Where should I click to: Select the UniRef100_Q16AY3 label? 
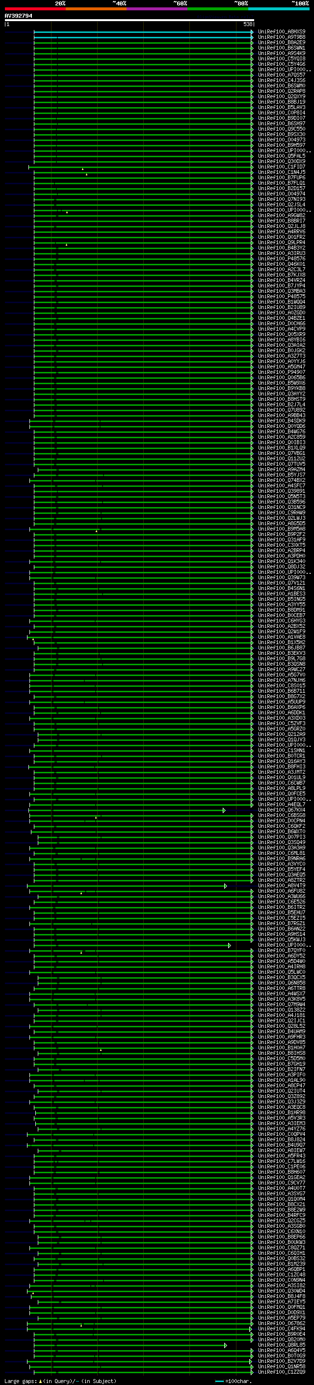(x=282, y=762)
